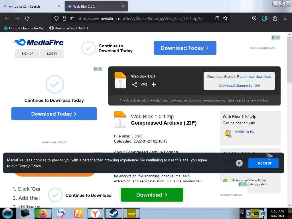This screenshot has width=292, height=219.
Task: Open Google Chrome for Wi... bookmark
Action: pyautogui.click(x=25, y=28)
